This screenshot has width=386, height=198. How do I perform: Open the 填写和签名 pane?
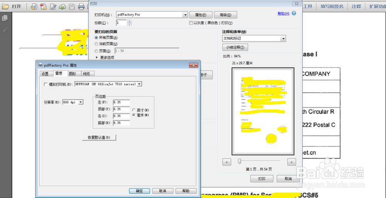[x=332, y=7]
